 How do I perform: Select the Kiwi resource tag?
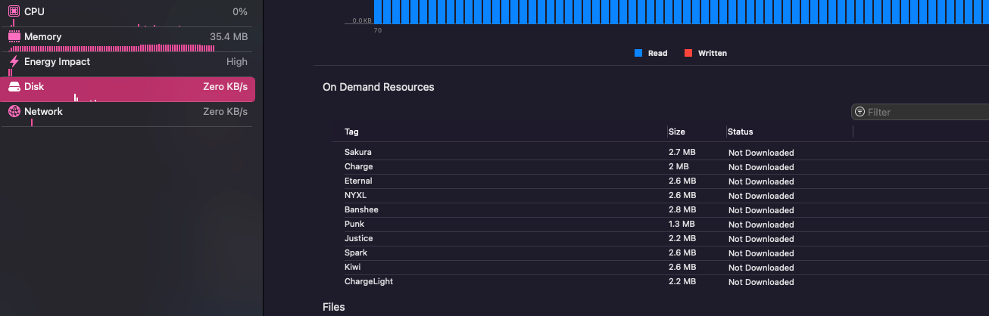(x=353, y=267)
